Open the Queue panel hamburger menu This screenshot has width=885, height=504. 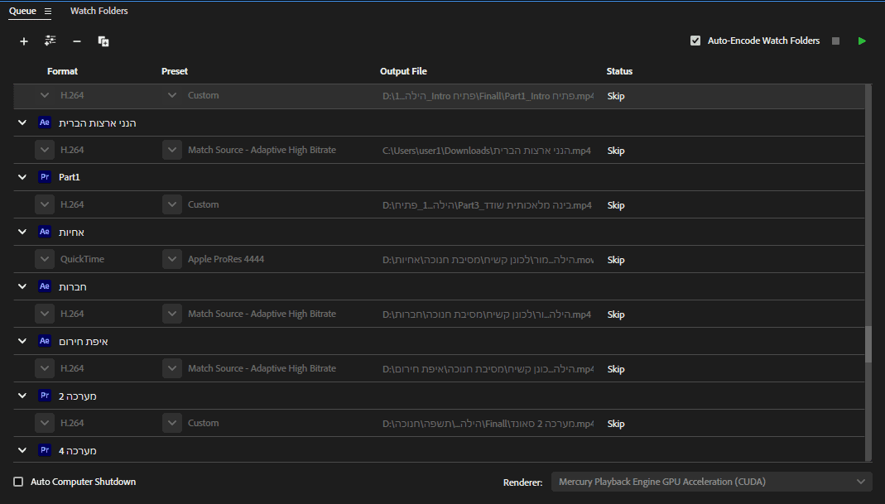tap(48, 12)
